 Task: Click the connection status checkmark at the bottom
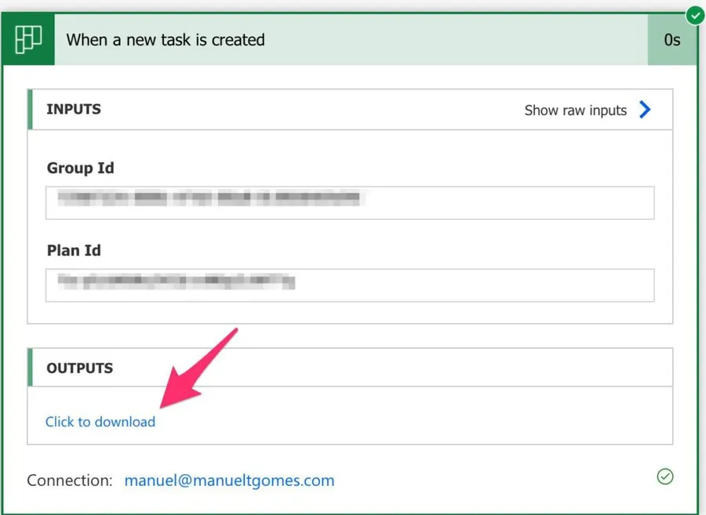665,477
